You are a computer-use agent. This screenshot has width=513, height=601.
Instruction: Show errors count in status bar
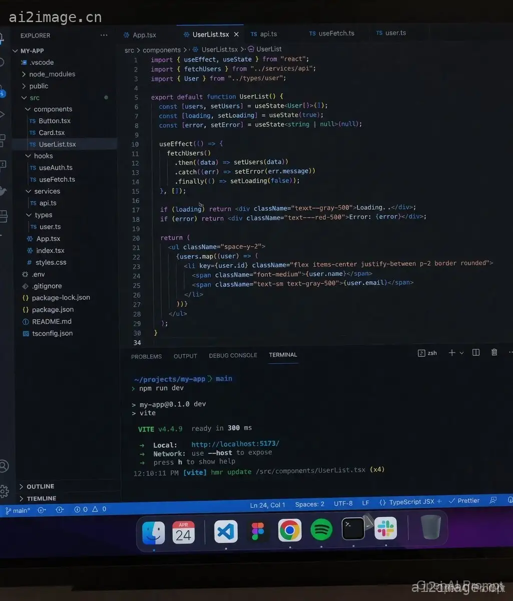pos(81,509)
